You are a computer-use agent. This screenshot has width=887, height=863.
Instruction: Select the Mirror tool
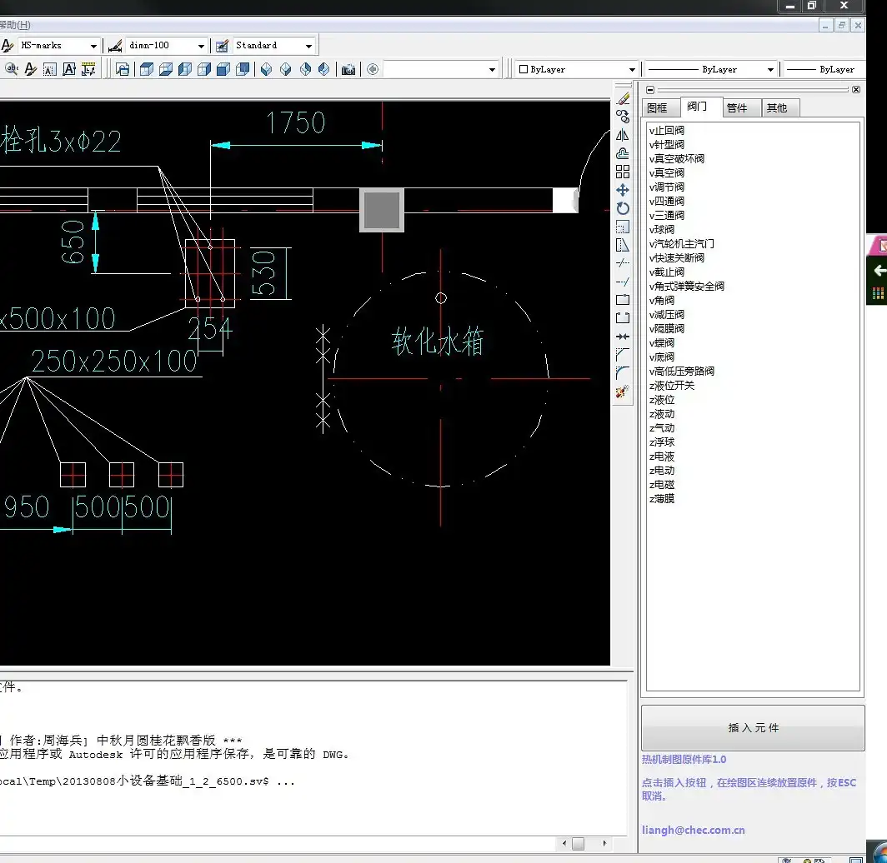623,135
